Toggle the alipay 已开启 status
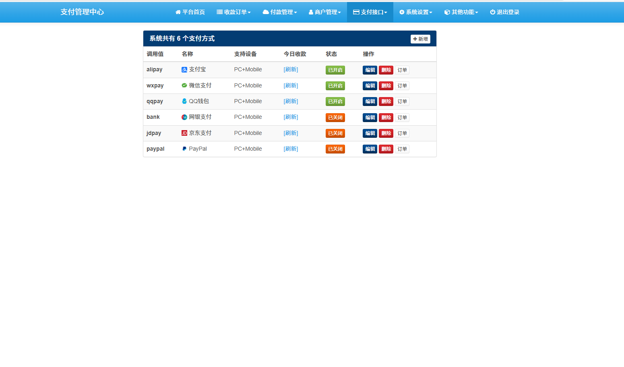This screenshot has height=367, width=624. pos(335,70)
